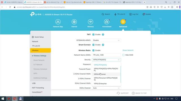
Task: Open the browser tab search icon
Action: tap(166, 2)
